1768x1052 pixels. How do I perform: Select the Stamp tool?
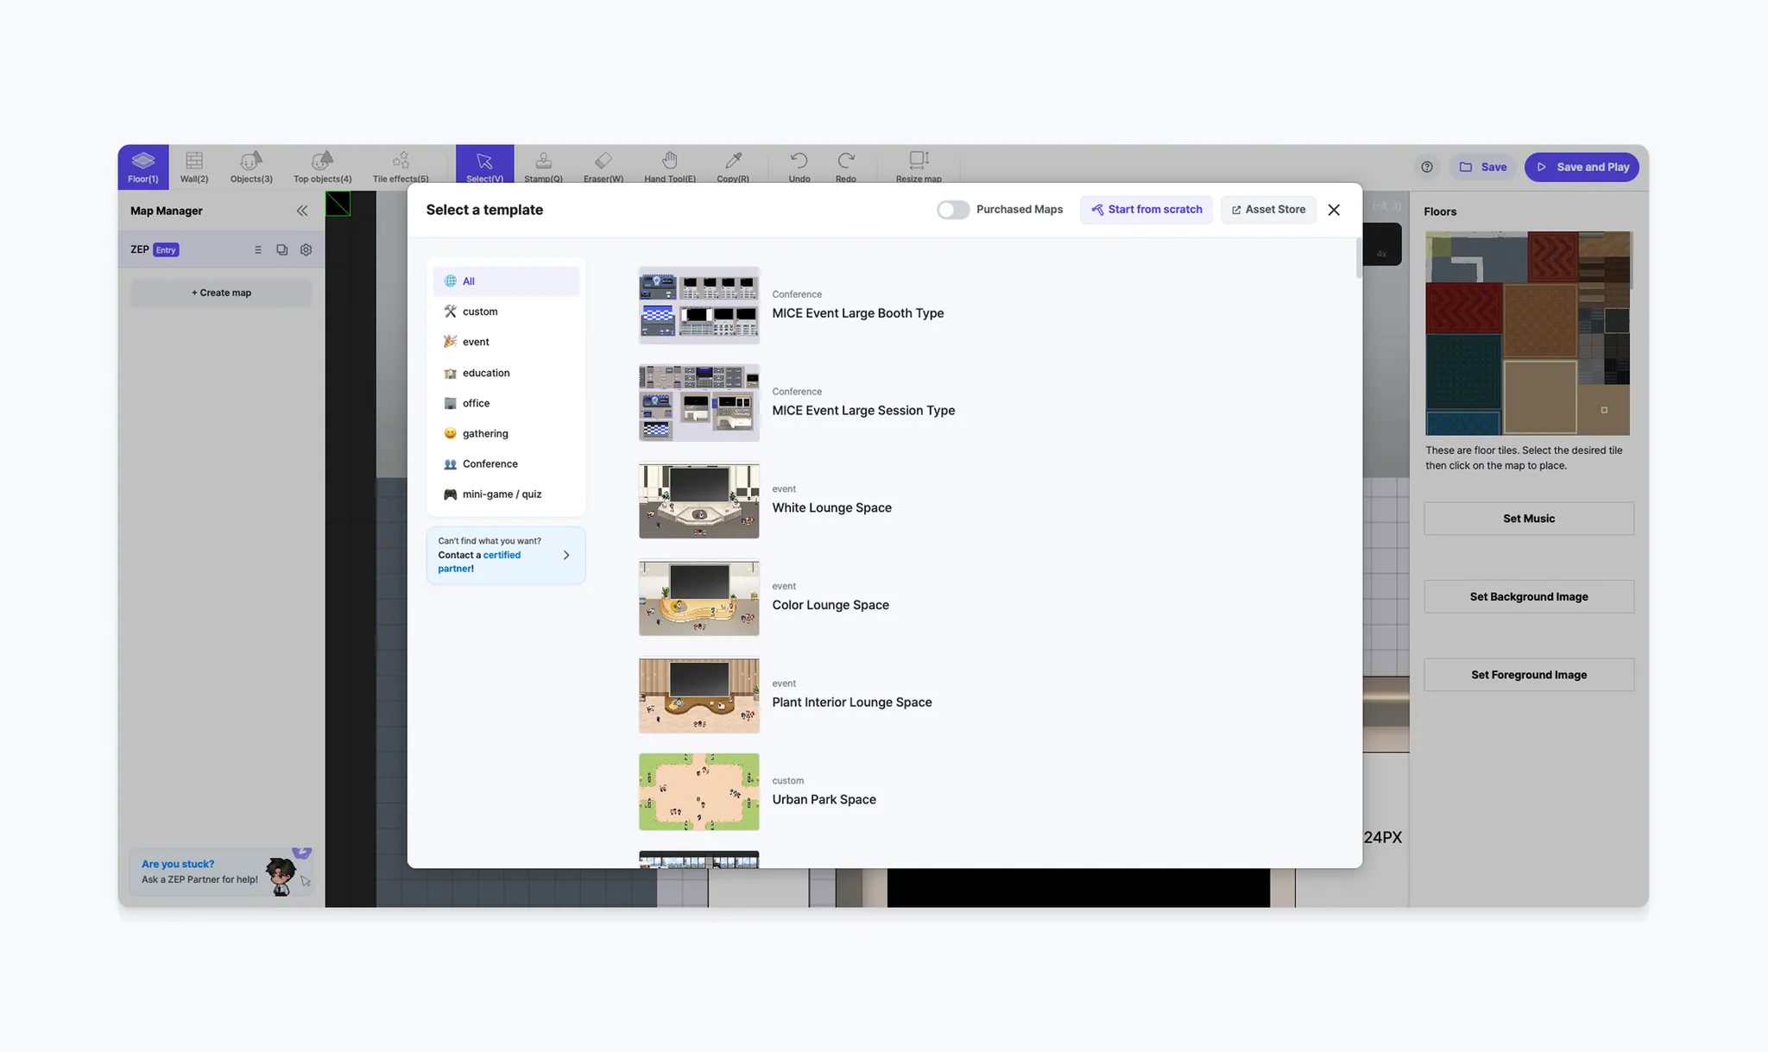point(543,166)
